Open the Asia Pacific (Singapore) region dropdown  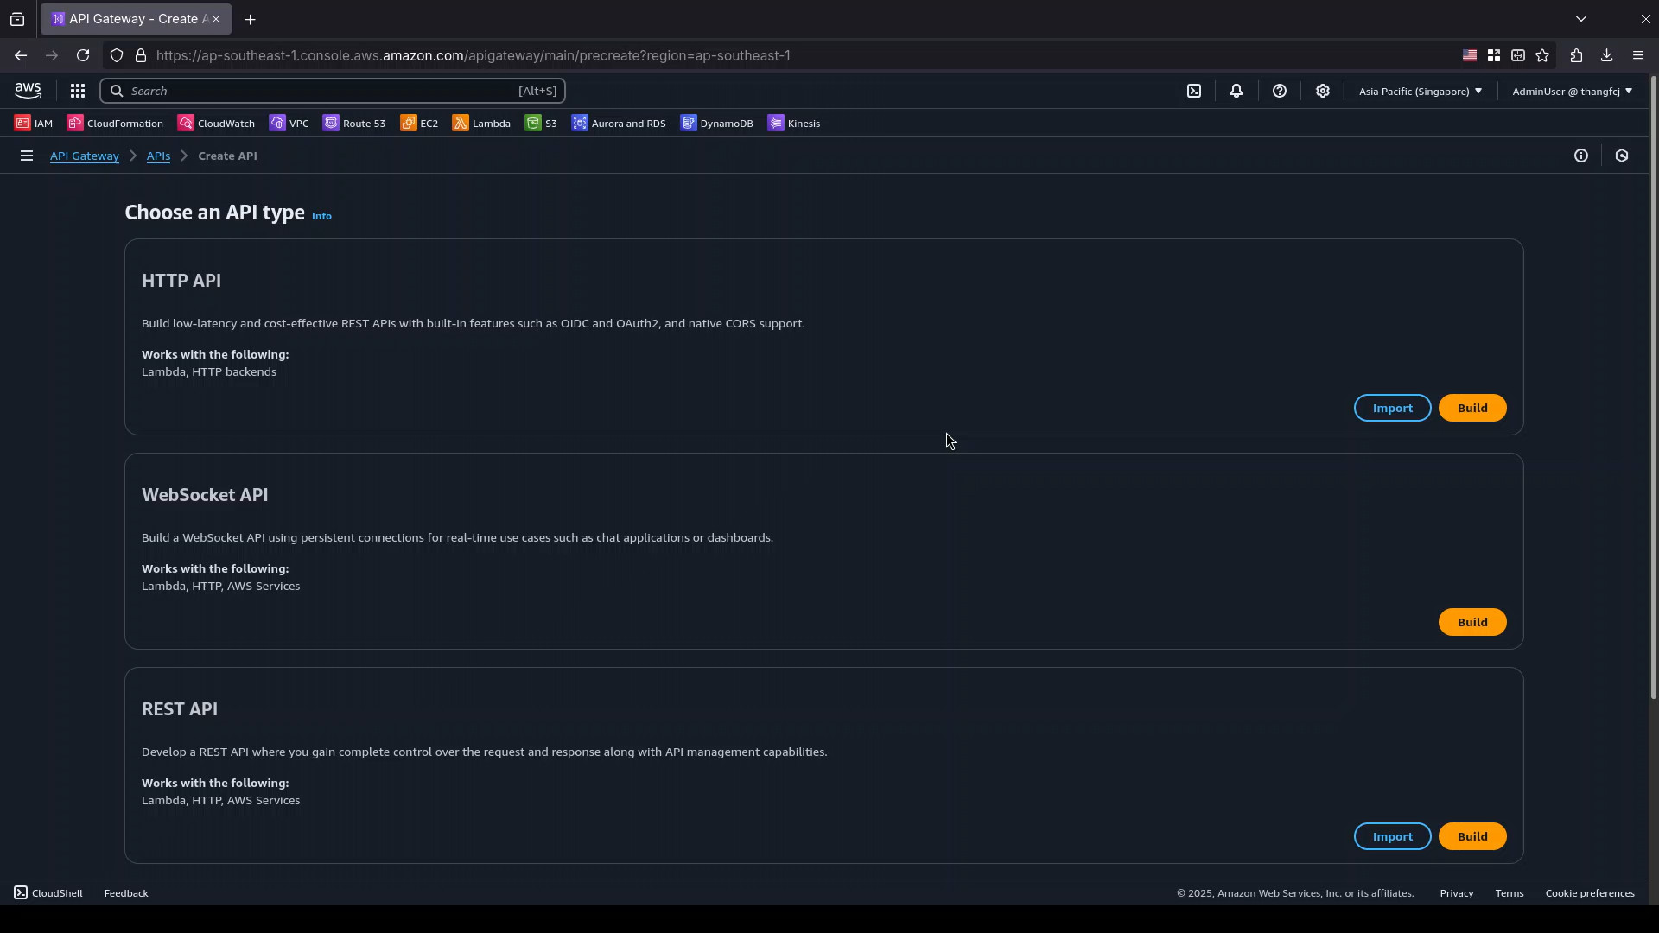1421,91
